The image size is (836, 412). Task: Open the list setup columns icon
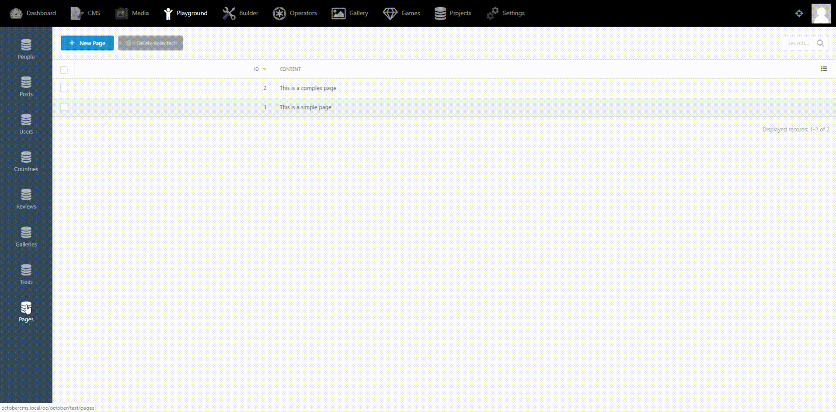(824, 69)
